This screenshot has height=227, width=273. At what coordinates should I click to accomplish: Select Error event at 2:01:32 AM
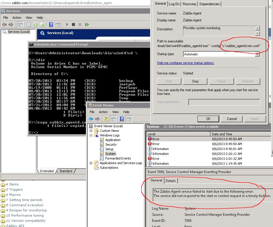(209, 159)
